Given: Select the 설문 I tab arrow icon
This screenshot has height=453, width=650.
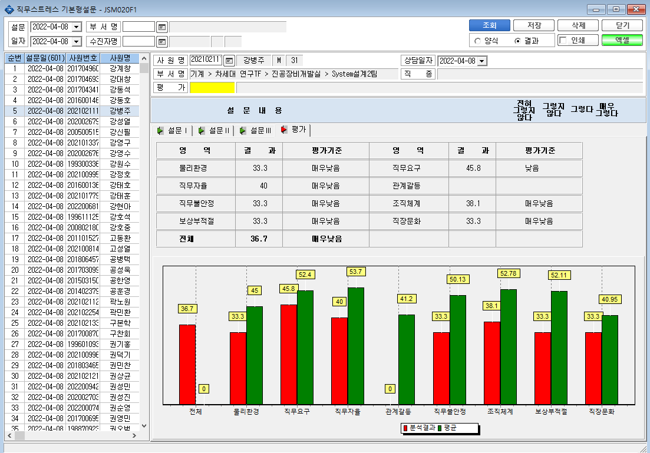Looking at the screenshot, I should click(160, 131).
